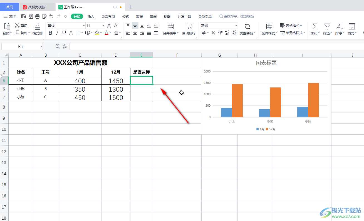Expand the quick access toolbar customize arrow
This screenshot has width=364, height=221.
pos(65,16)
